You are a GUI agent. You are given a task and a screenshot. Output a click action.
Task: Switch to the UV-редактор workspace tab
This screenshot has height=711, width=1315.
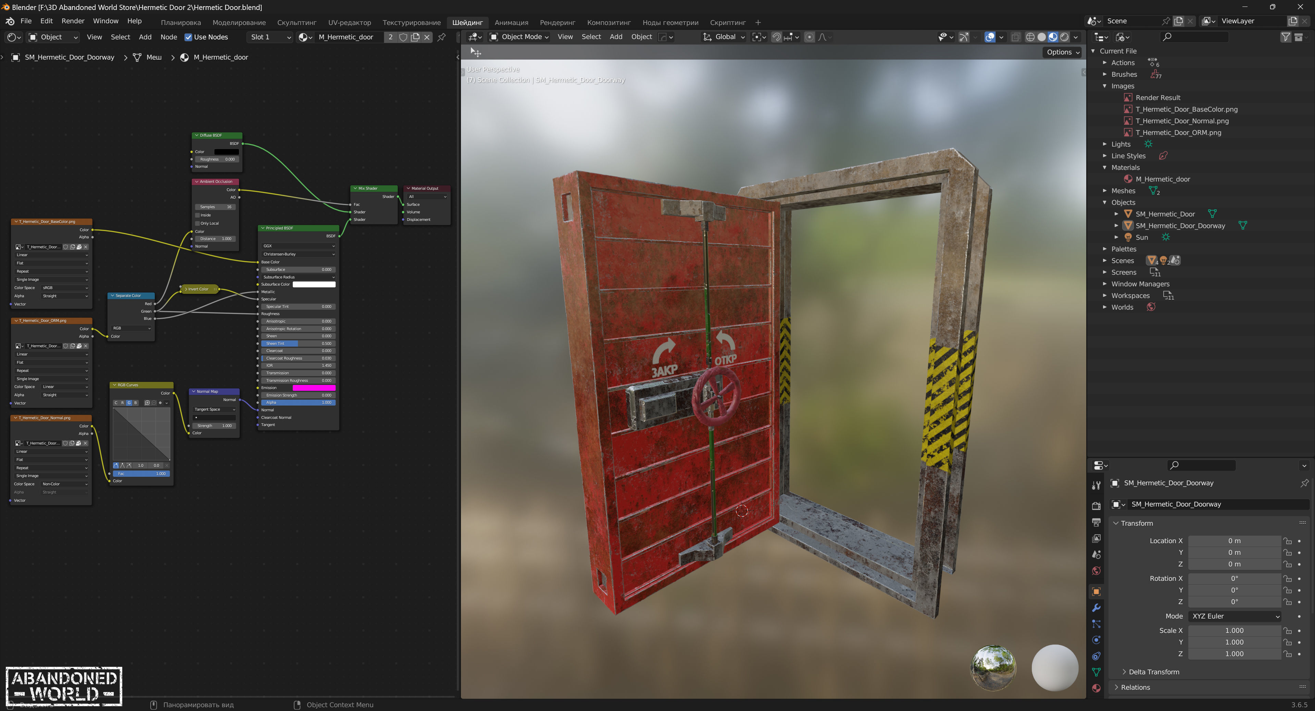(350, 23)
